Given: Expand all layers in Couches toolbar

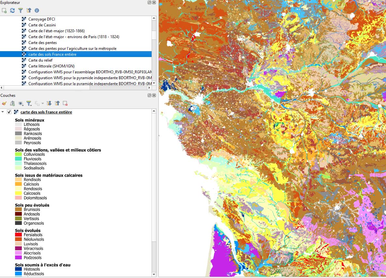Looking at the screenshot, I should 49,103.
